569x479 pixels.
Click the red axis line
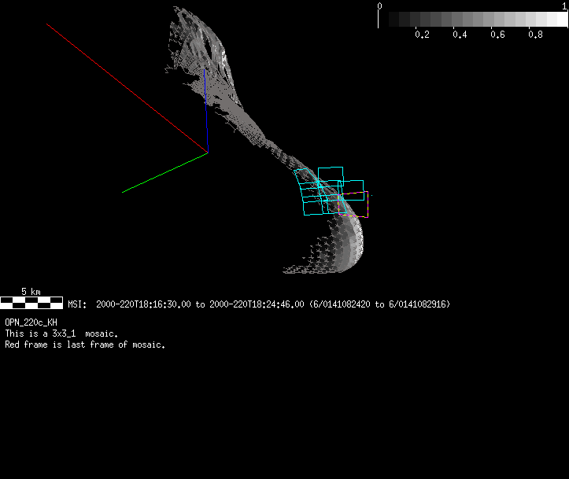126,87
